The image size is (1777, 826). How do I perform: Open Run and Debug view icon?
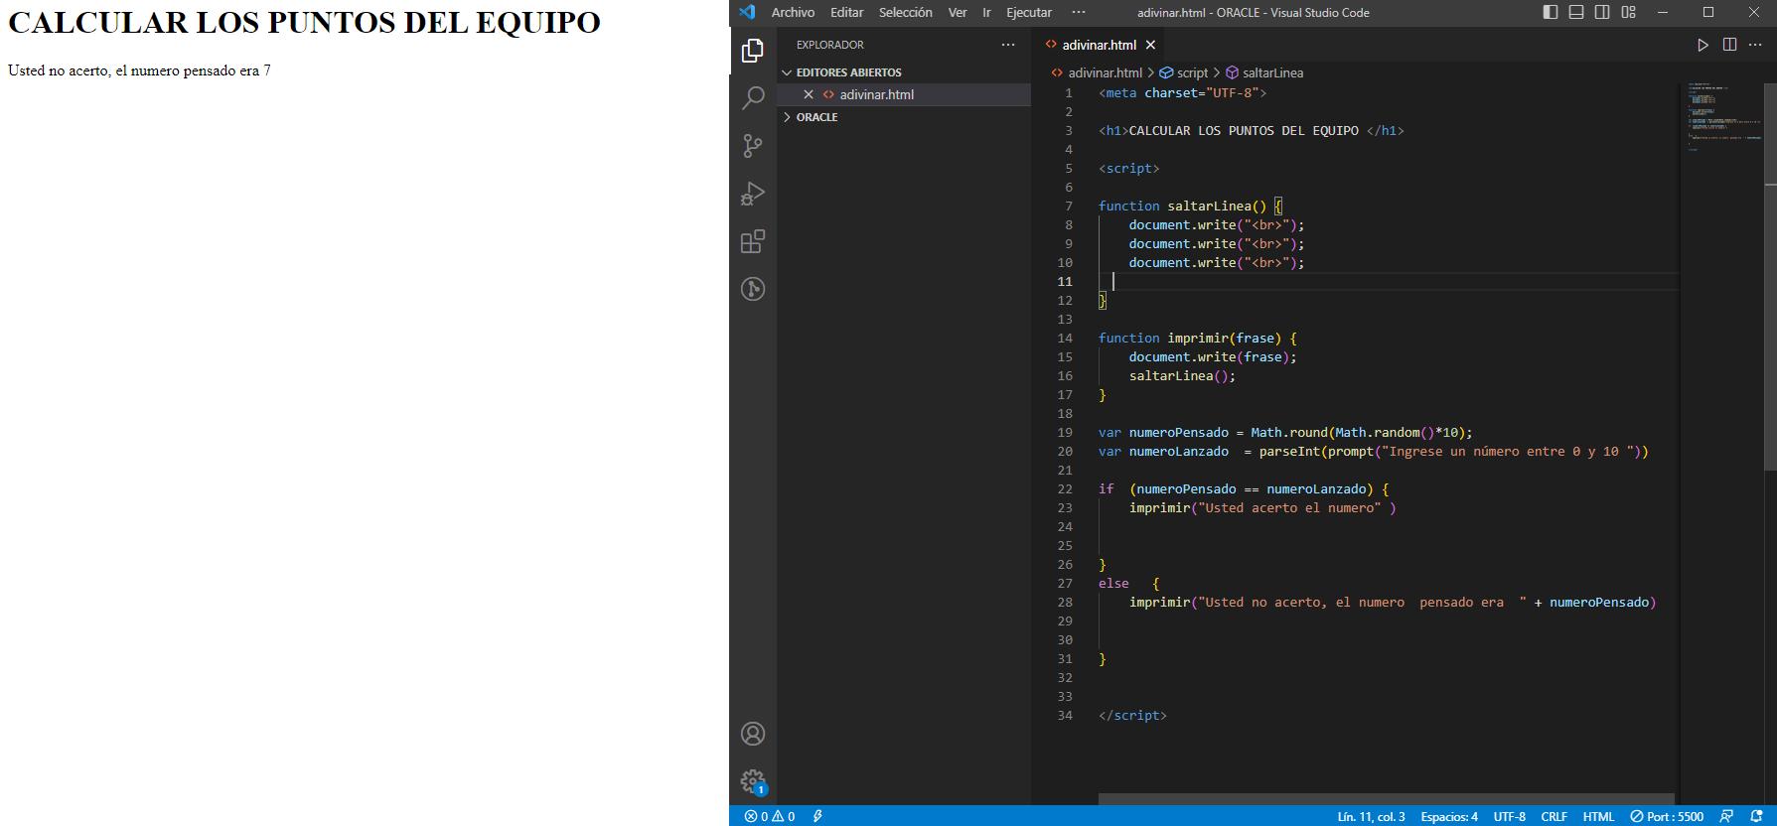pos(753,194)
